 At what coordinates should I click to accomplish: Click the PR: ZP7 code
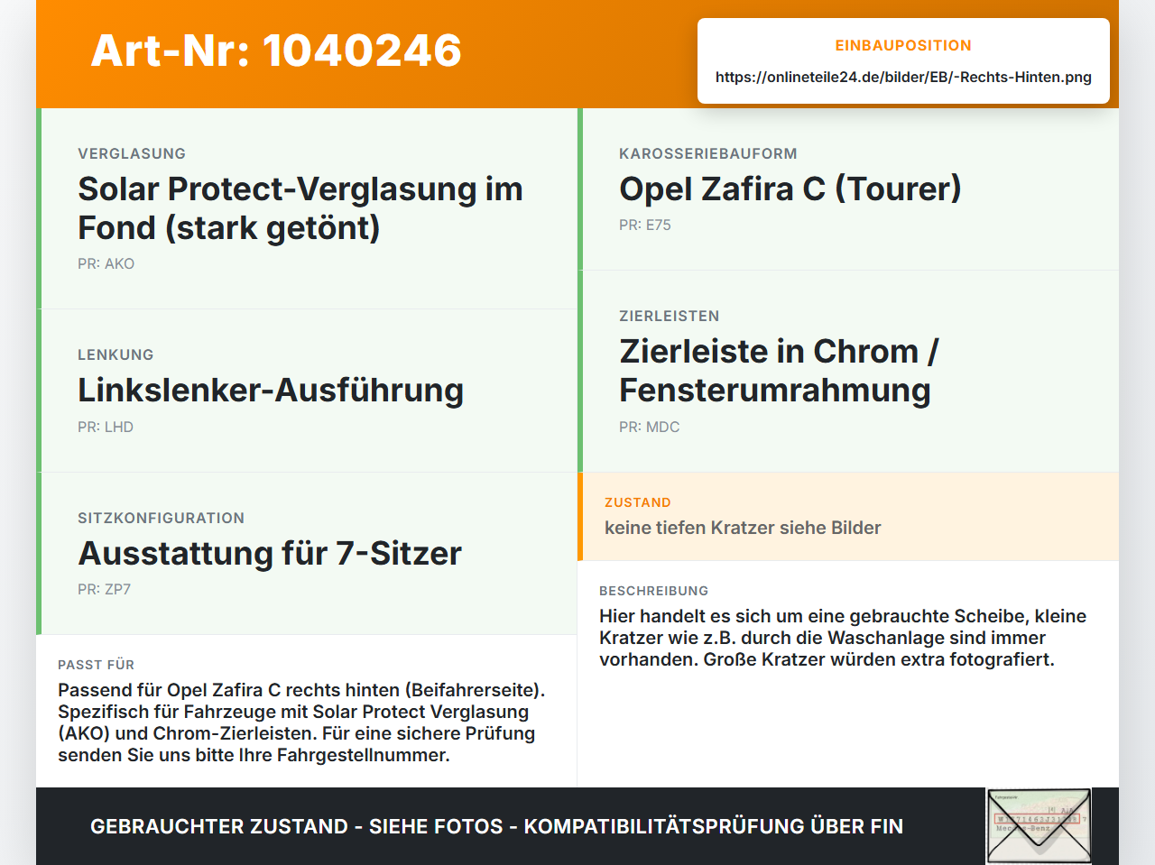[x=105, y=589]
